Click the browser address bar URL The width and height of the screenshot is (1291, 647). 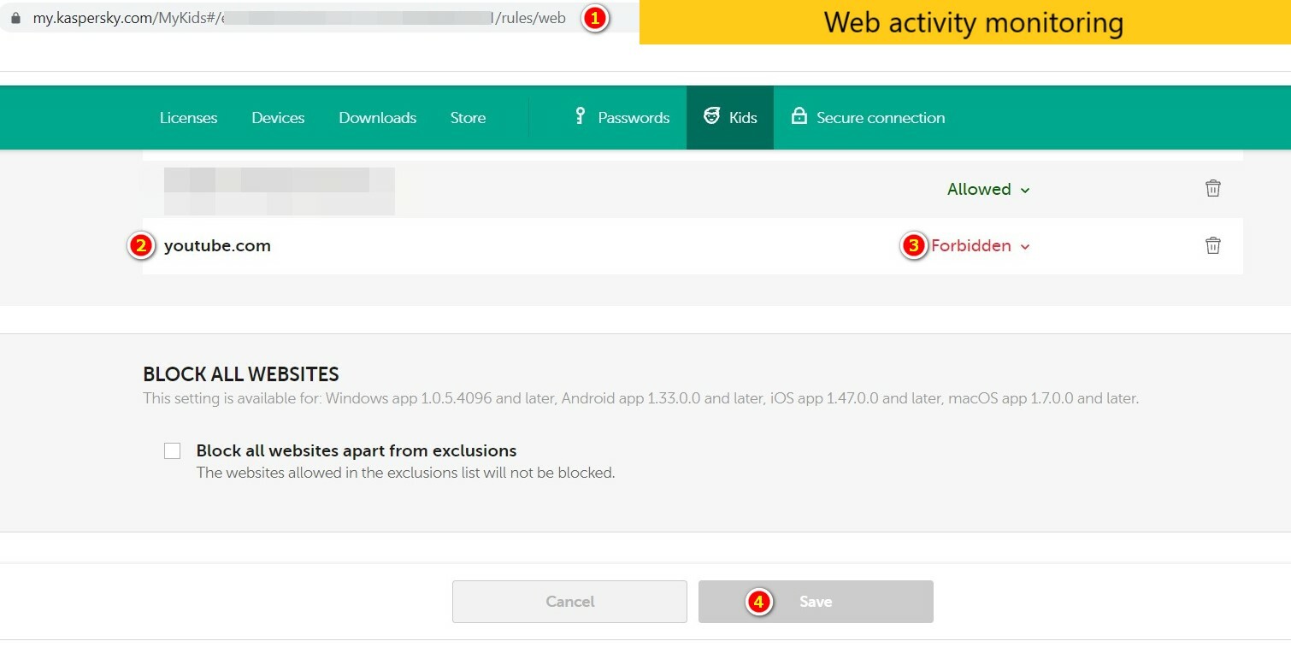tap(299, 18)
